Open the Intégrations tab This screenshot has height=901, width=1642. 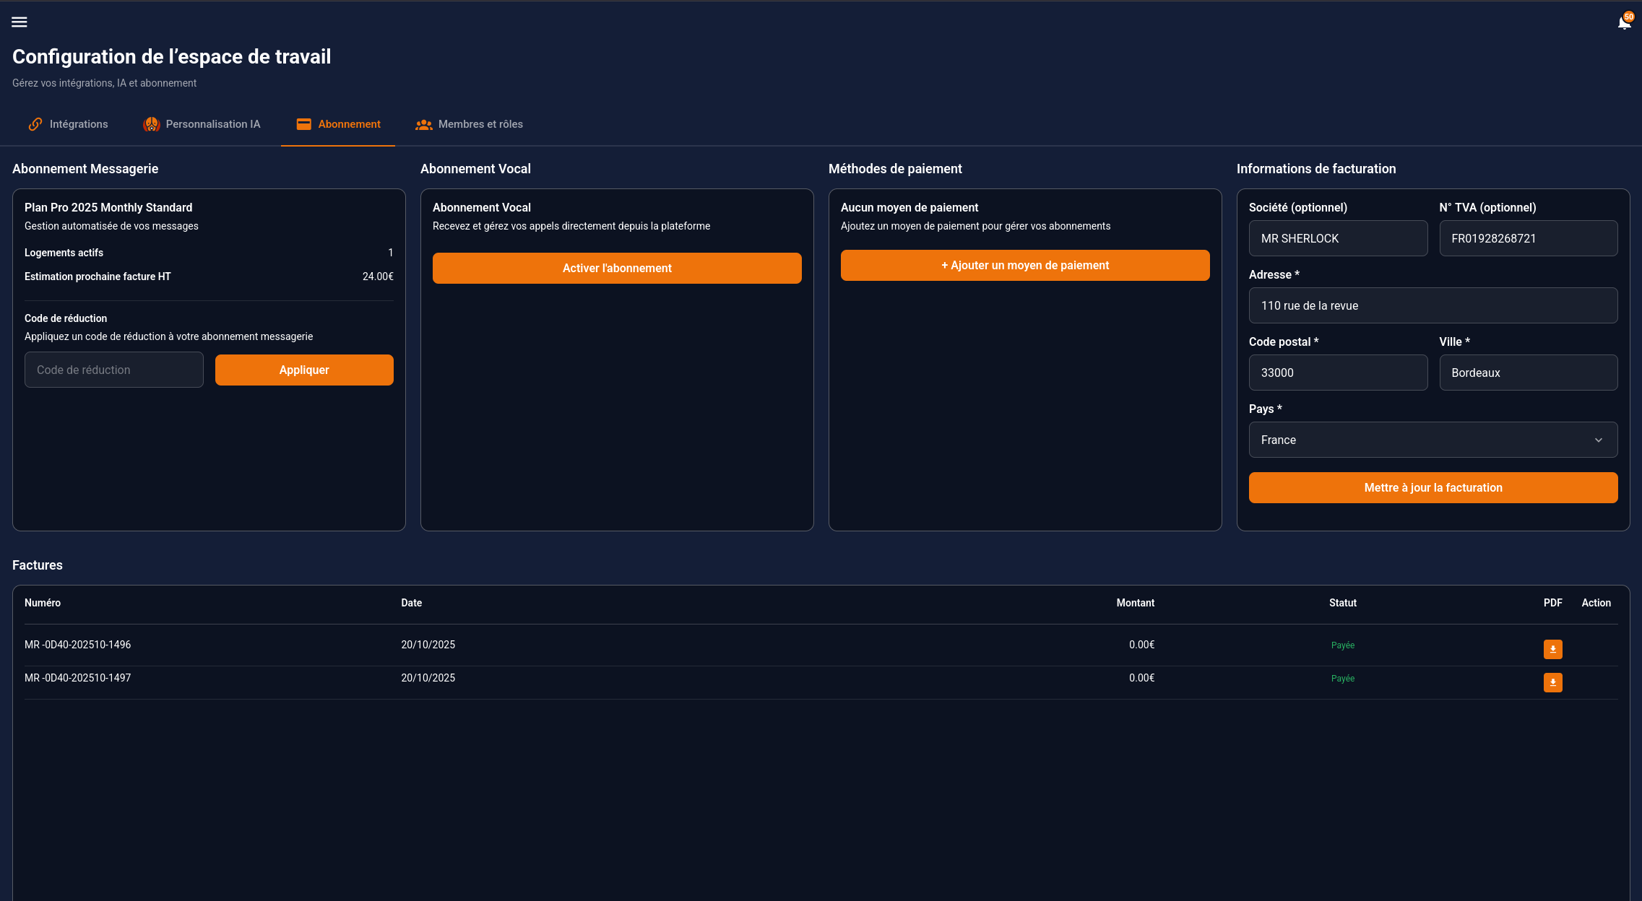[x=78, y=124]
